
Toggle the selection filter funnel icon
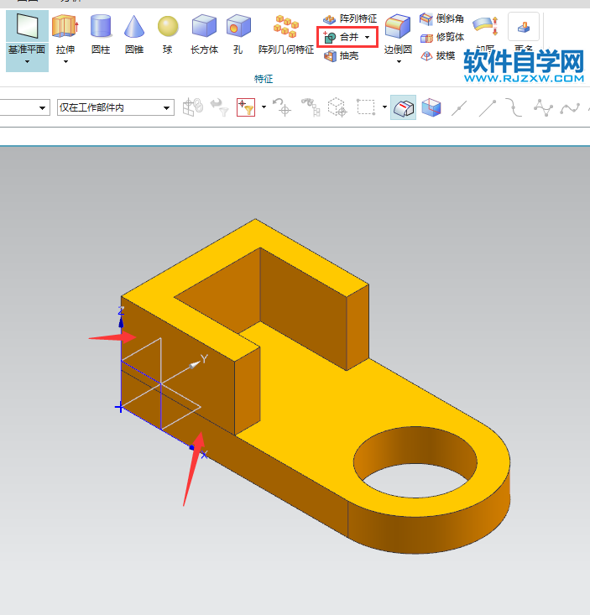246,107
